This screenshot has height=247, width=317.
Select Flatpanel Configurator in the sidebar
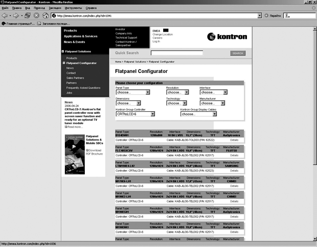pos(81,63)
